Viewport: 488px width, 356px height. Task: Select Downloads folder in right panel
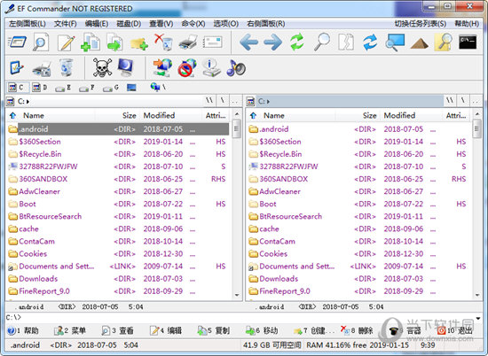click(358, 279)
